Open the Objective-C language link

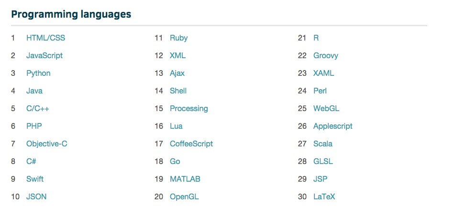(x=47, y=144)
